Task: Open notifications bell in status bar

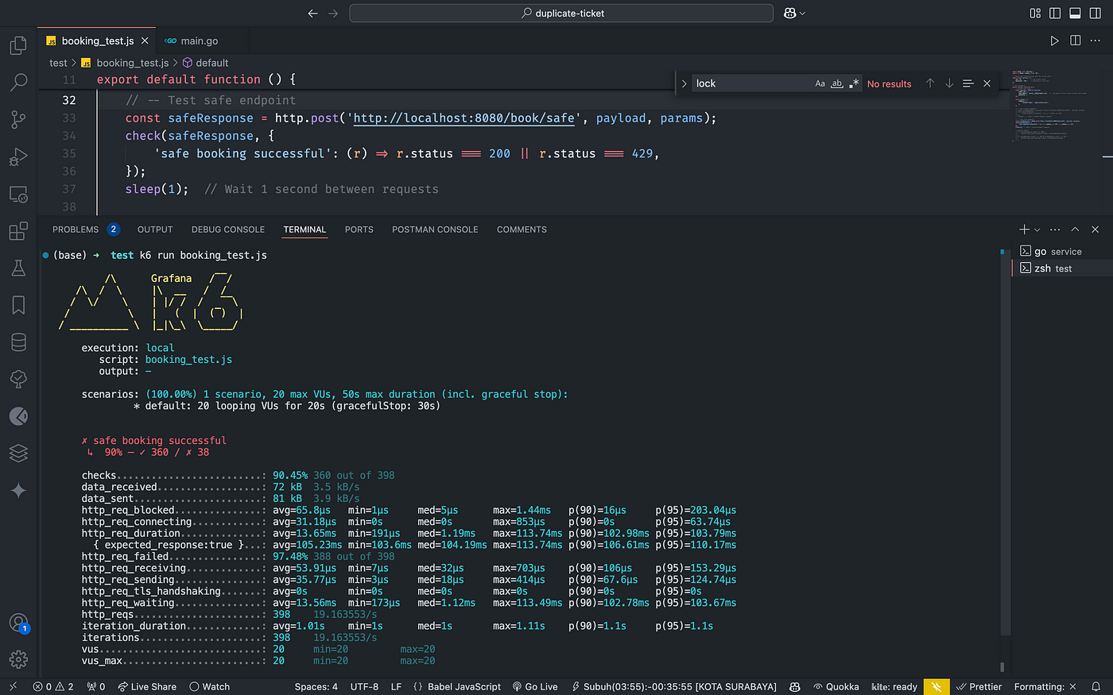Action: pos(1096,686)
